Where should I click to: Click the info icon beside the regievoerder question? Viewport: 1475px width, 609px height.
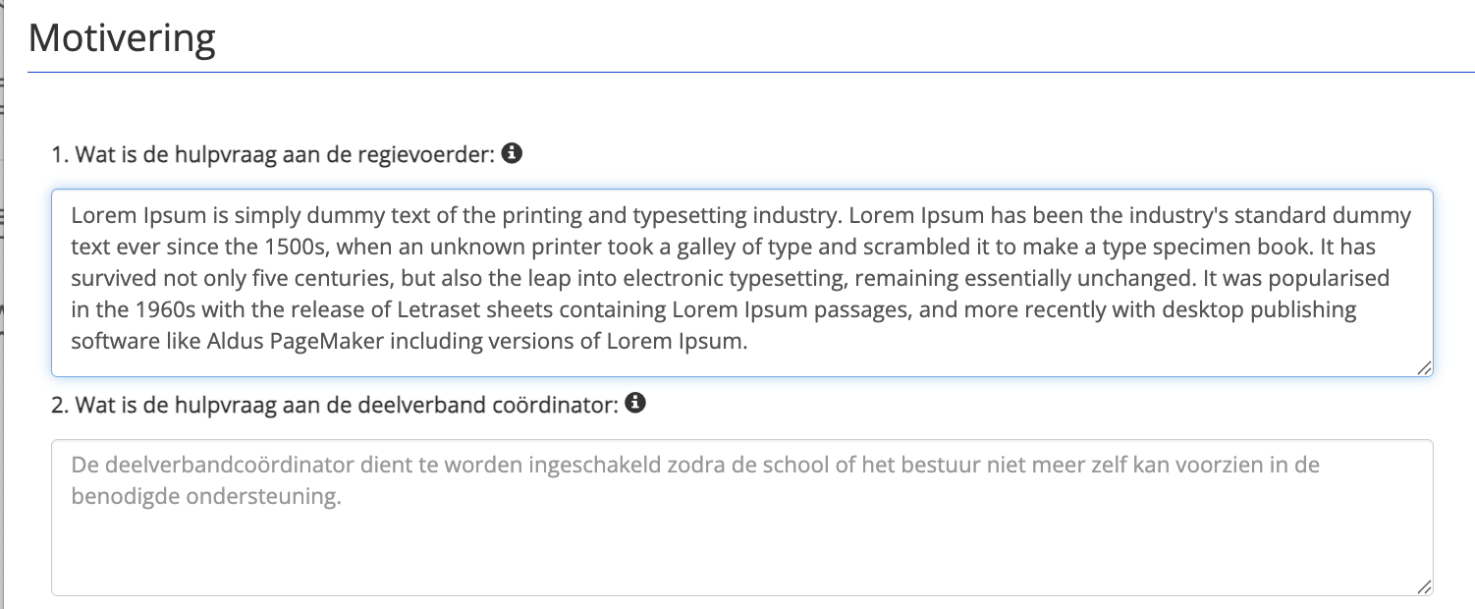511,153
